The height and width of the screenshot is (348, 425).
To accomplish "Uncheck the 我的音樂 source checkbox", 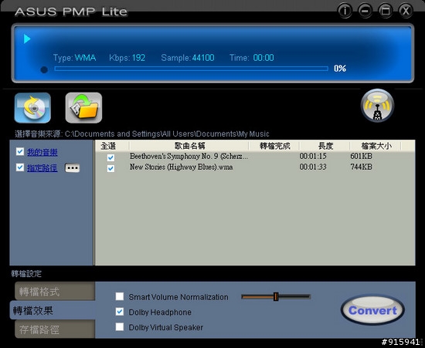I will [x=20, y=151].
